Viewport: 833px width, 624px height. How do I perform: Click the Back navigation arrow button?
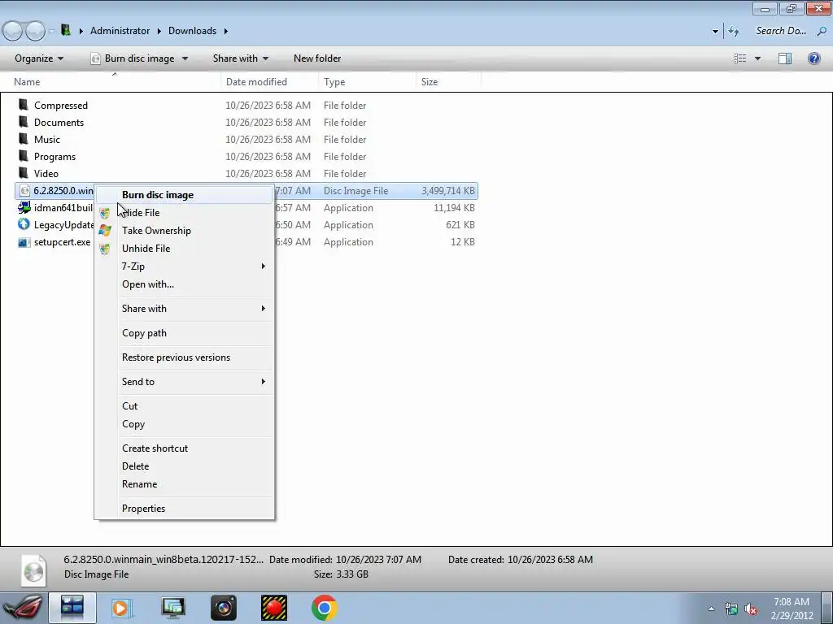click(13, 32)
